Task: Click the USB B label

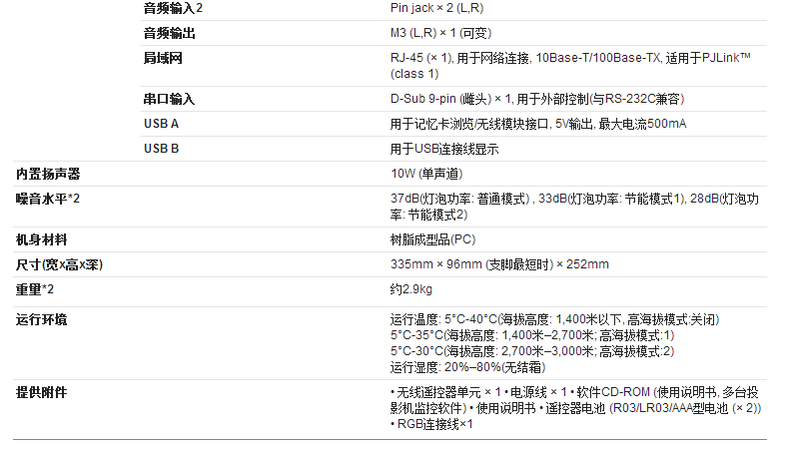Action: pyautogui.click(x=161, y=149)
